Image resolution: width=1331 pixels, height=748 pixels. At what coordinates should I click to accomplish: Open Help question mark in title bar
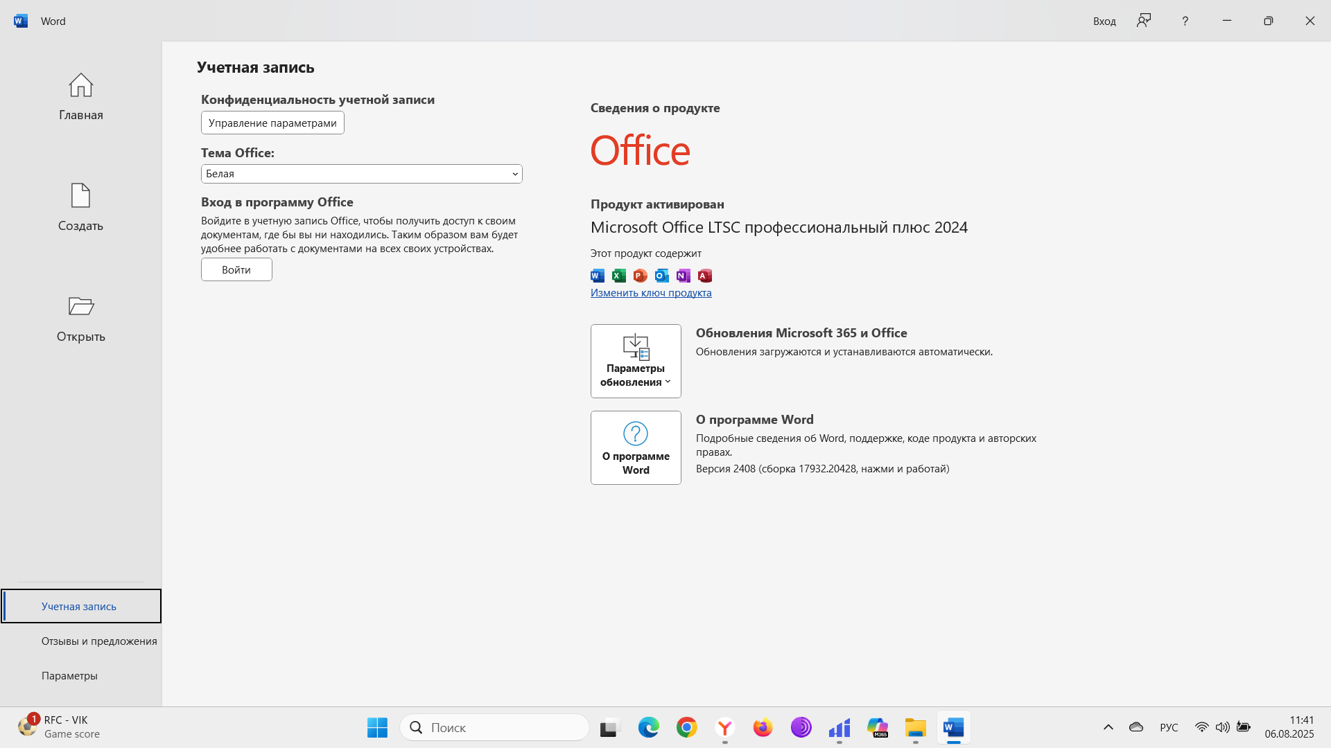pyautogui.click(x=1185, y=21)
